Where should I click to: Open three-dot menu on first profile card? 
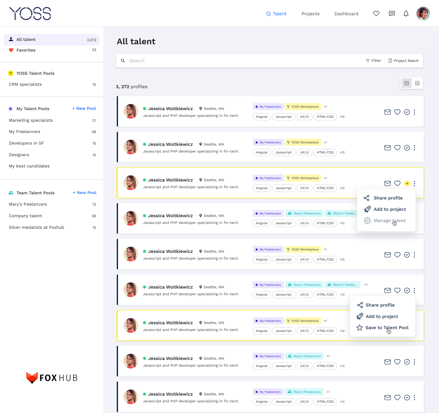[x=414, y=112]
